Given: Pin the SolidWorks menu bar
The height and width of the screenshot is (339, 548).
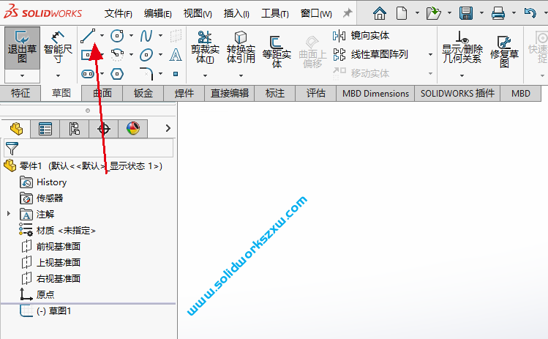Looking at the screenshot, I should [348, 13].
